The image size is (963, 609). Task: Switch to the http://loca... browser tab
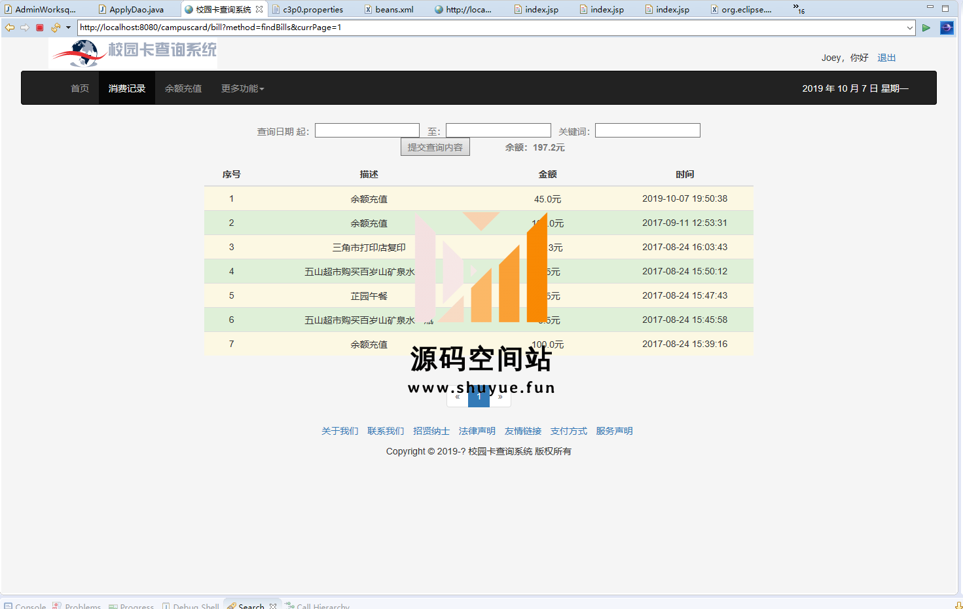463,9
